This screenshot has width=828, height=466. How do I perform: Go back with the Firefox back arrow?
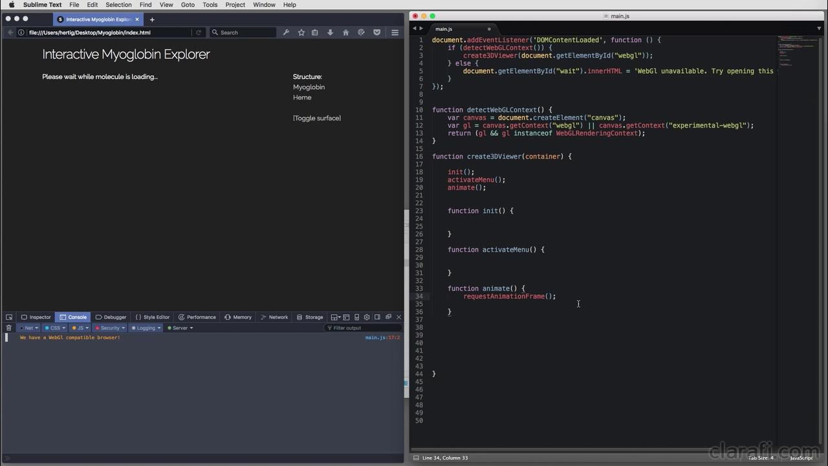point(10,32)
